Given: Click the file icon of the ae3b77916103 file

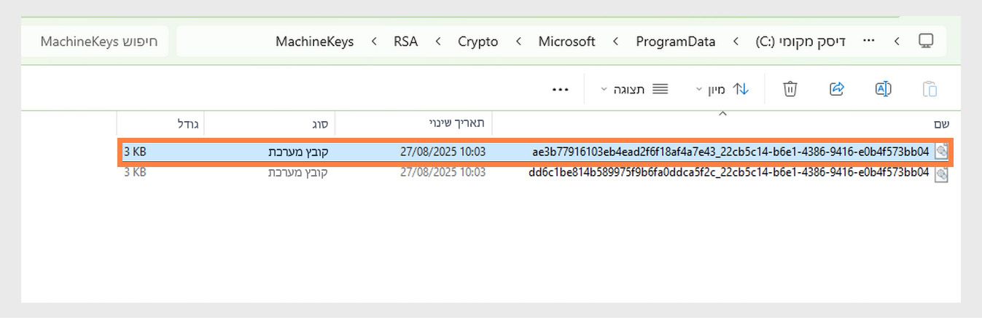Looking at the screenshot, I should [x=941, y=152].
